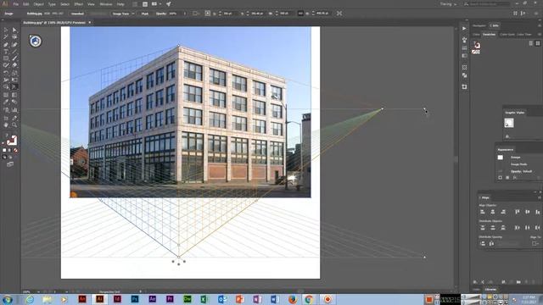
Task: Open the Align To dropdown
Action: 535,243
